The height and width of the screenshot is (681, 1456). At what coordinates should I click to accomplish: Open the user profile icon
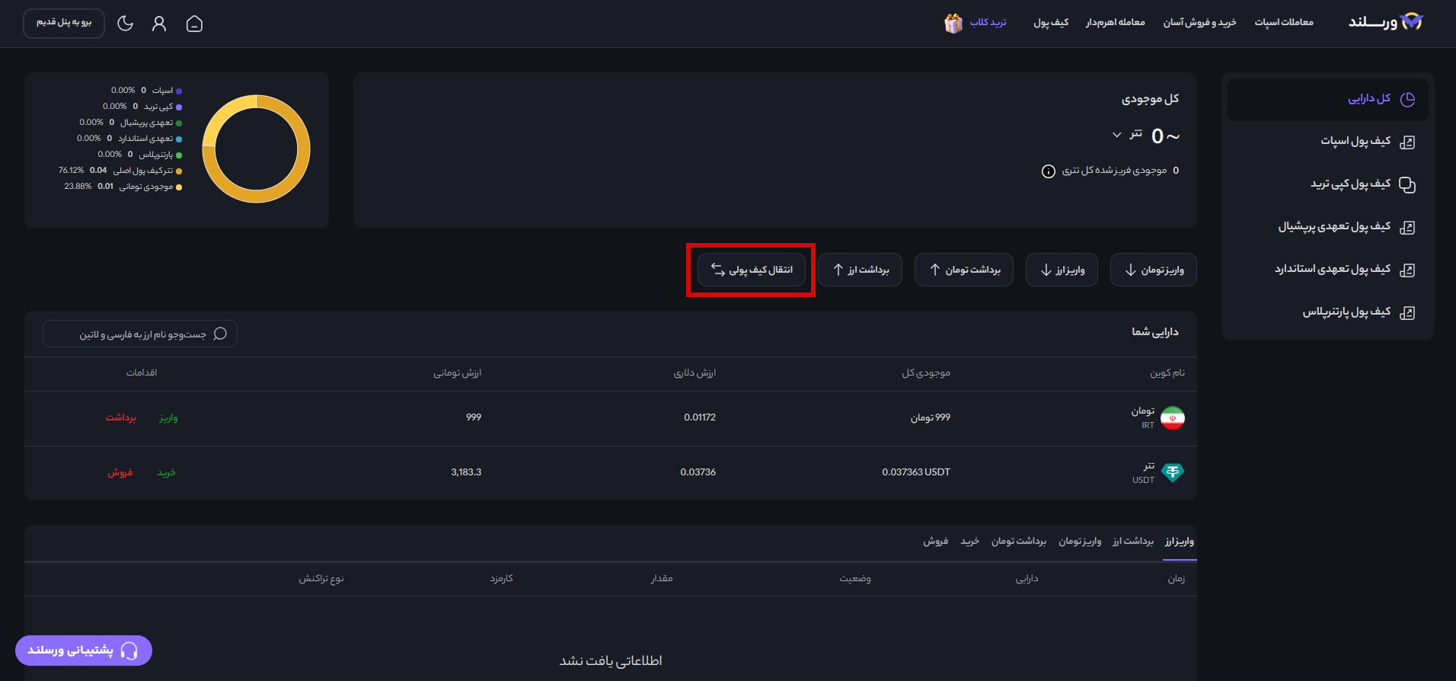(159, 24)
